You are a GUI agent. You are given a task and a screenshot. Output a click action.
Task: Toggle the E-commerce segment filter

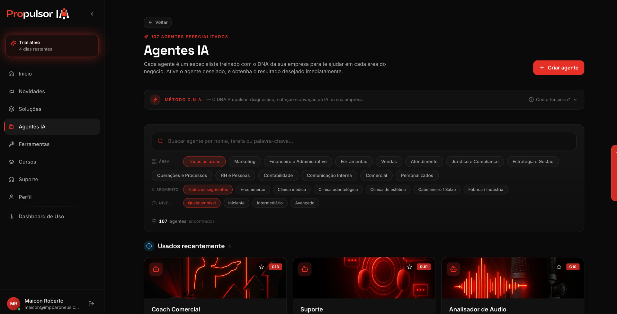[x=253, y=190]
